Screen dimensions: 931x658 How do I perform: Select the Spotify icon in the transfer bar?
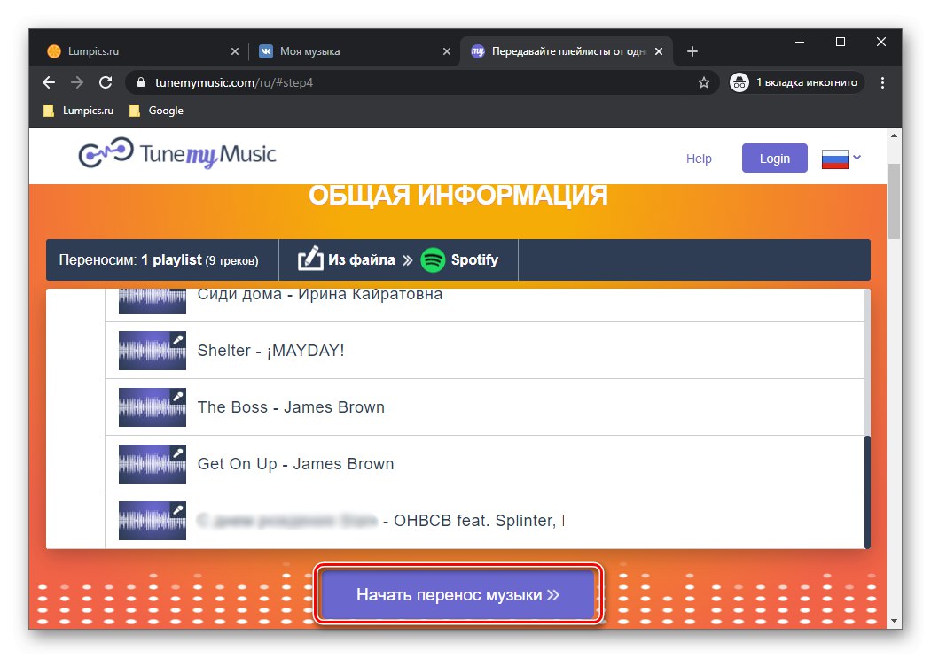(x=433, y=259)
